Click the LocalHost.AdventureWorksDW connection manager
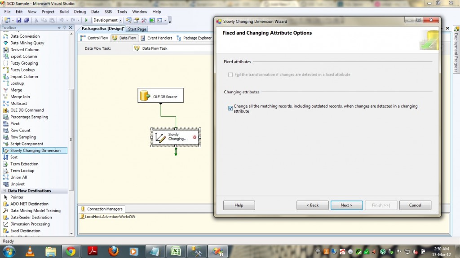 click(x=108, y=217)
